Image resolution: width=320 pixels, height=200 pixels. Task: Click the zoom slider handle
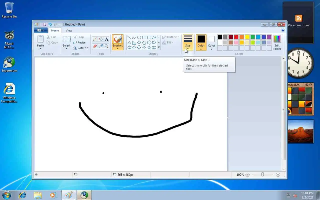262,174
